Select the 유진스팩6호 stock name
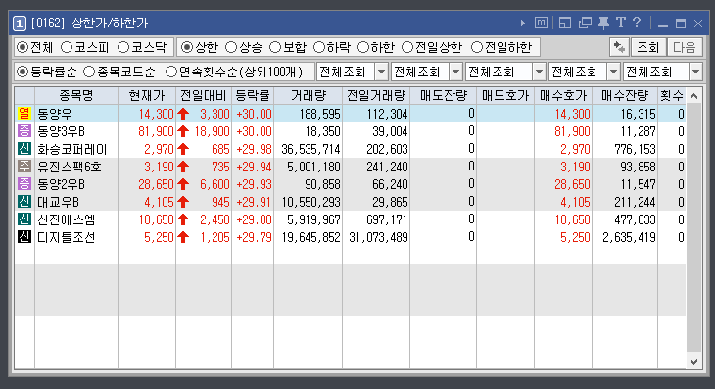 click(x=70, y=167)
